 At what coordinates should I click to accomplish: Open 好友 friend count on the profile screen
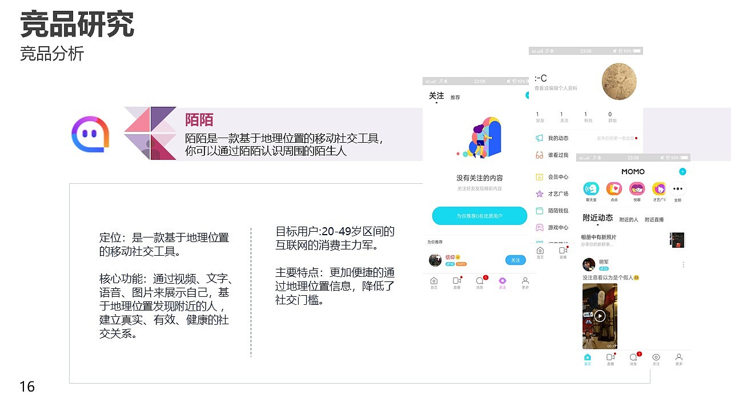tap(540, 118)
